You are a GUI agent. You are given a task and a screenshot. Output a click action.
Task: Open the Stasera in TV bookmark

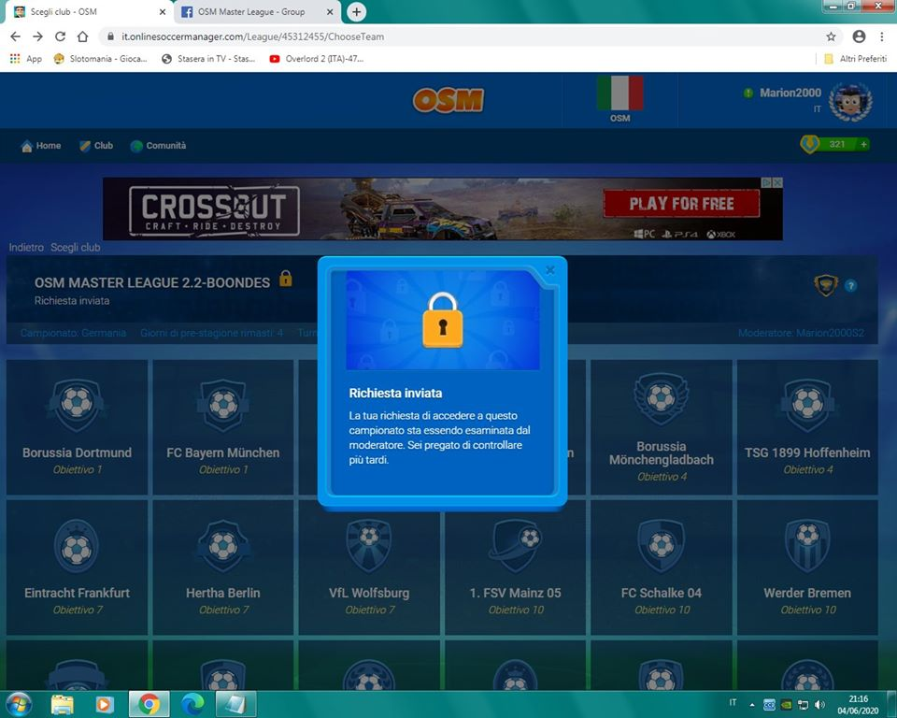click(208, 58)
